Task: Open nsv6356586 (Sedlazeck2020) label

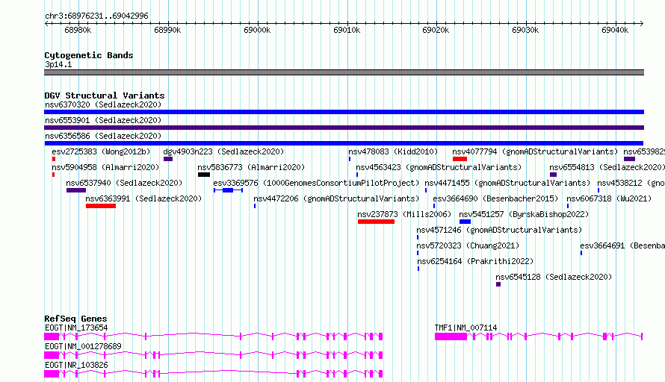Action: (x=103, y=136)
